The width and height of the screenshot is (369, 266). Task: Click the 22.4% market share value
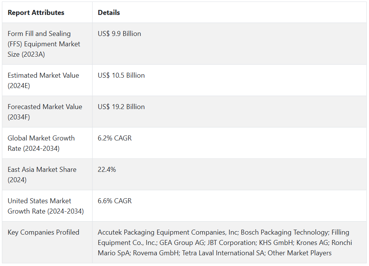tap(107, 170)
